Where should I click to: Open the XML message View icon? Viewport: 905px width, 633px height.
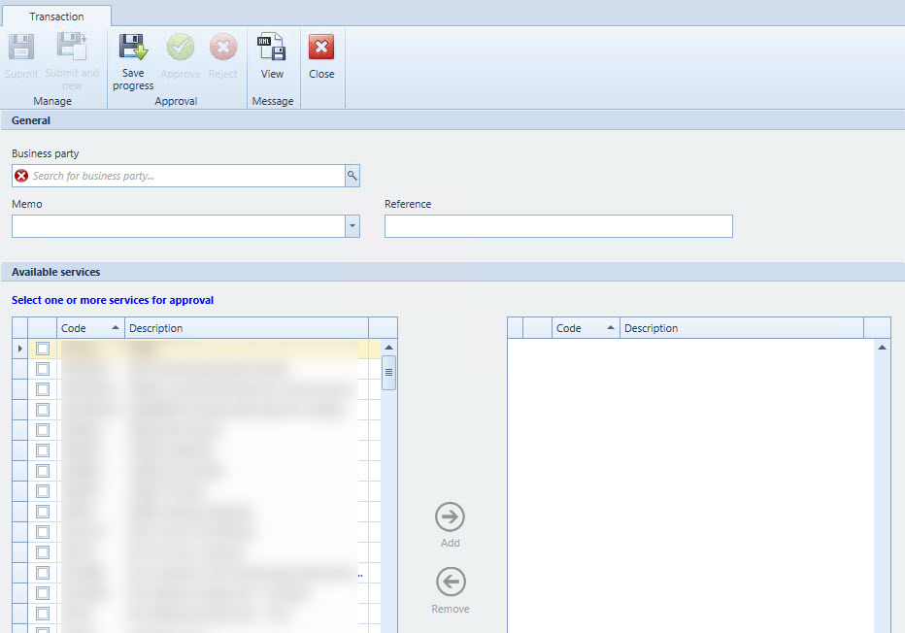pos(272,47)
